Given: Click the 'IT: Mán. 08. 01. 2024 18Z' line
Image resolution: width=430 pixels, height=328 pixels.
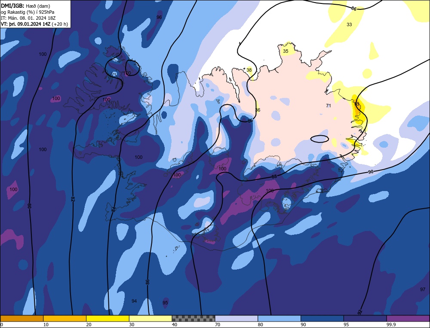Looking at the screenshot, I should point(28,18).
